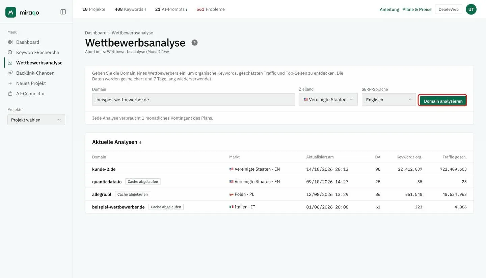Select Neues Projekt in the sidebar
The height and width of the screenshot is (278, 486).
pos(31,83)
